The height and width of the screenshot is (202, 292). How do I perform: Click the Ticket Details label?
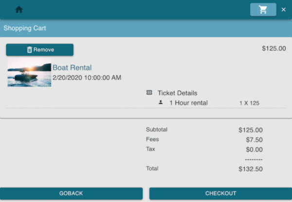177,93
